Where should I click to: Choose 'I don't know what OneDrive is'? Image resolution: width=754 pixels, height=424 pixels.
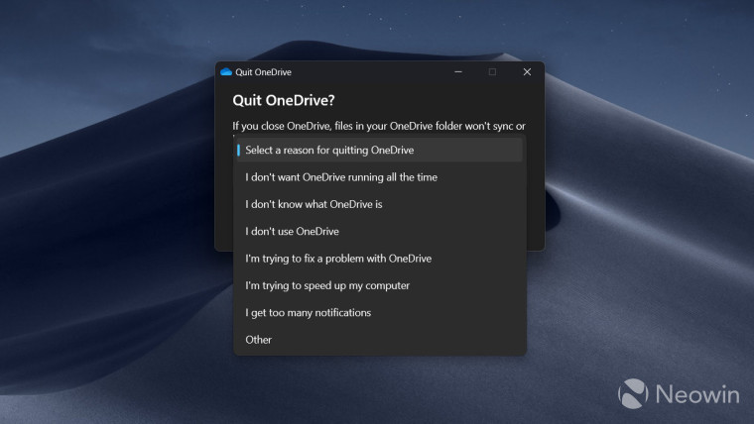(x=379, y=204)
